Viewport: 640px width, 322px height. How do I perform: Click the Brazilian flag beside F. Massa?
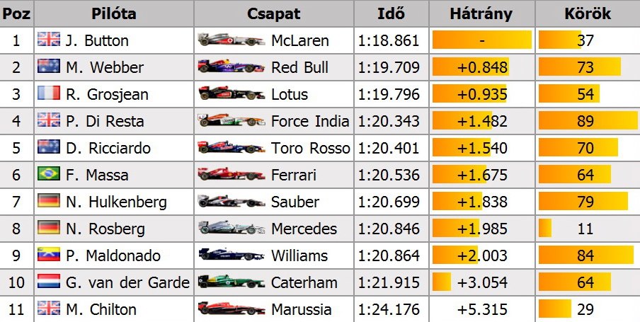pos(49,175)
